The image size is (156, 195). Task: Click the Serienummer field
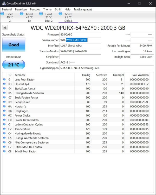click(80, 40)
